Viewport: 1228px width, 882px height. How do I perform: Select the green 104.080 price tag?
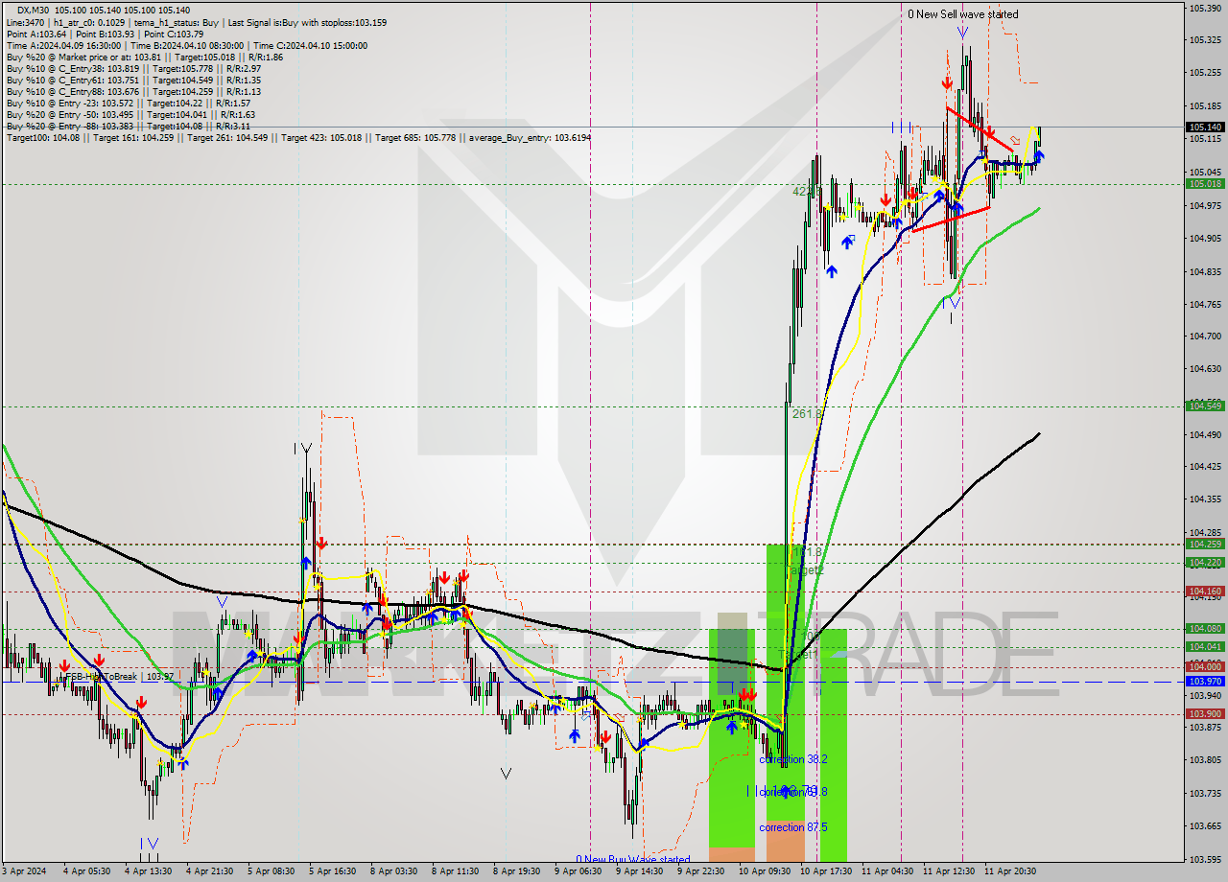(1205, 629)
